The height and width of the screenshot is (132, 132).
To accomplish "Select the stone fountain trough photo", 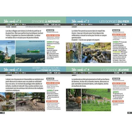I will coord(7,102).
